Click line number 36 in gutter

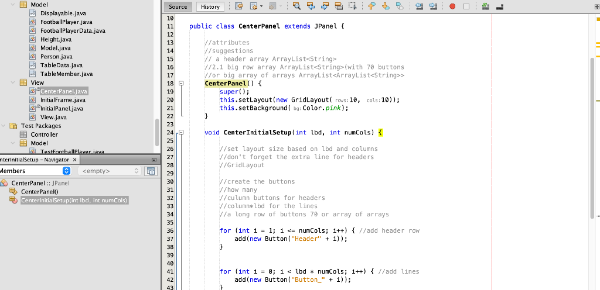(171, 230)
